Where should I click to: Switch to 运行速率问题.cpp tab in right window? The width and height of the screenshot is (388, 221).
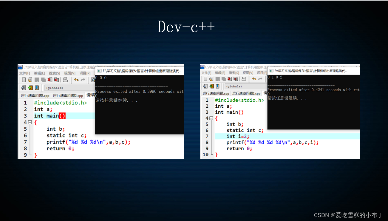pyautogui.click(x=216, y=93)
